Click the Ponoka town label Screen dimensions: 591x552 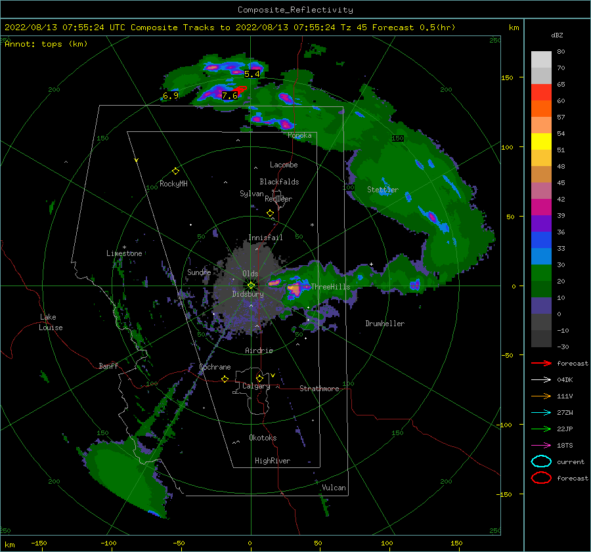(299, 135)
